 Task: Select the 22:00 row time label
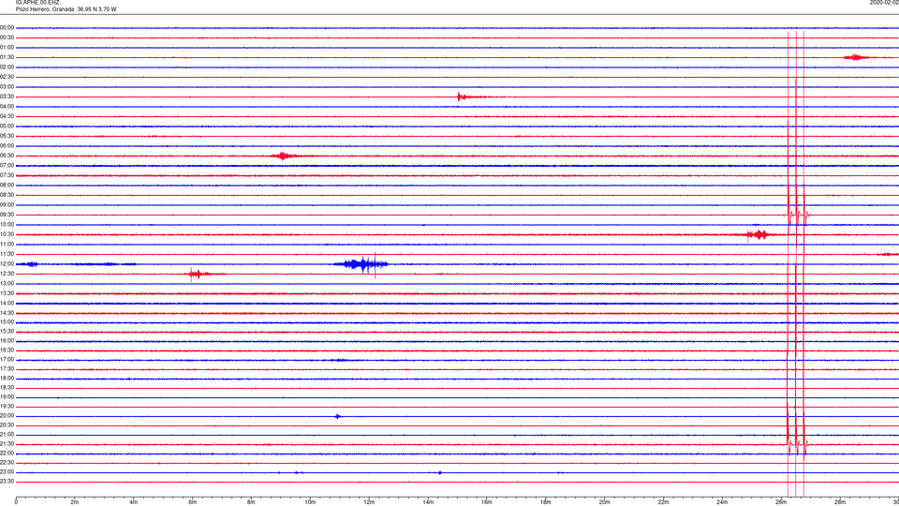click(7, 454)
